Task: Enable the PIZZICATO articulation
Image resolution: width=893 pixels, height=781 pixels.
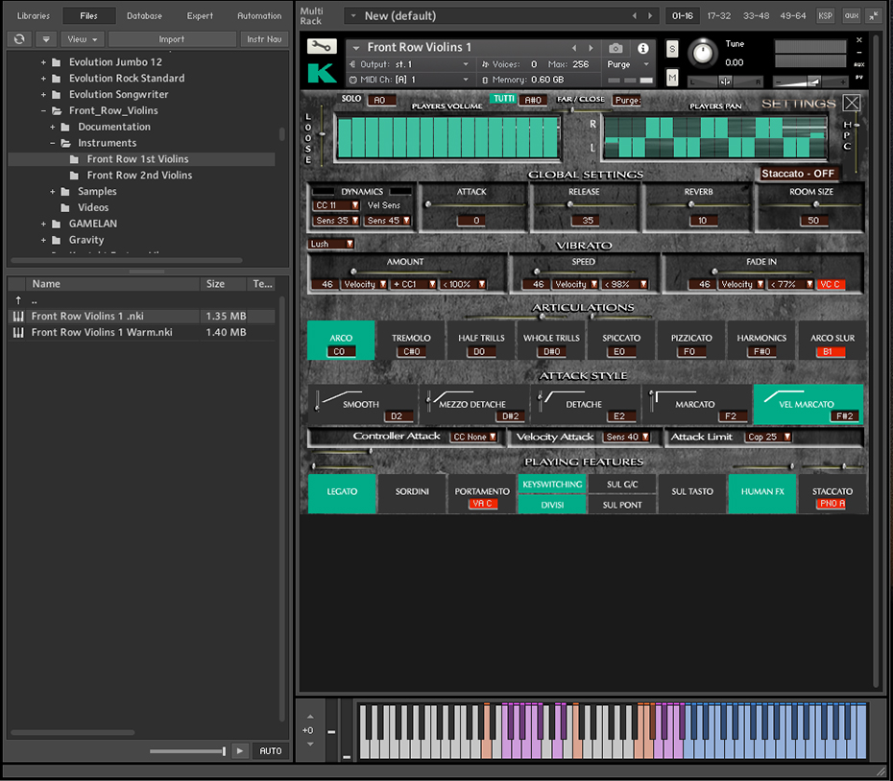Action: (691, 341)
